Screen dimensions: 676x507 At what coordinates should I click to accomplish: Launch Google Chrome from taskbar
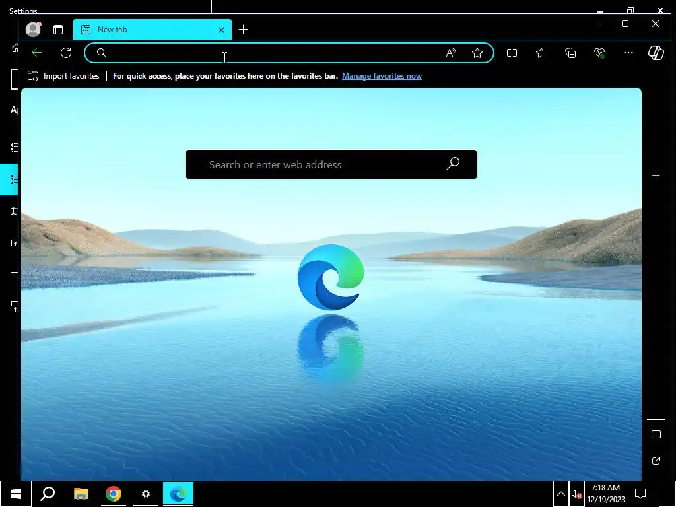coord(114,494)
